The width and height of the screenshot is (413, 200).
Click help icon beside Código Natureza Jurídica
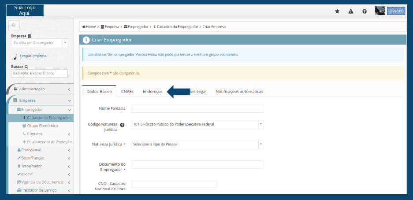[x=122, y=125]
